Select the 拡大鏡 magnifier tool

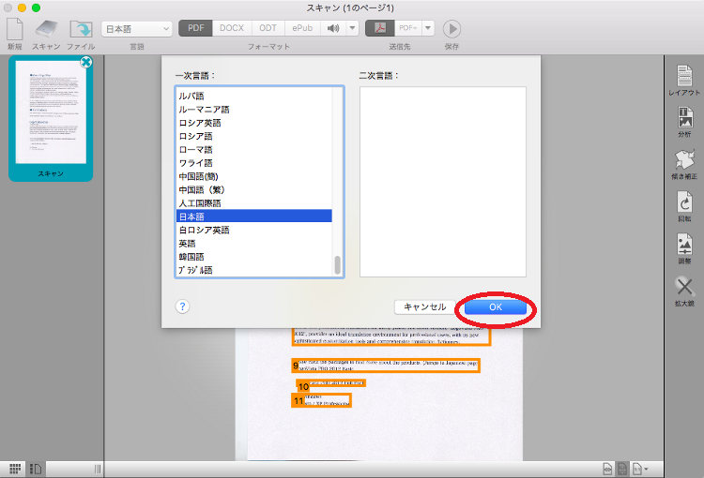point(683,289)
